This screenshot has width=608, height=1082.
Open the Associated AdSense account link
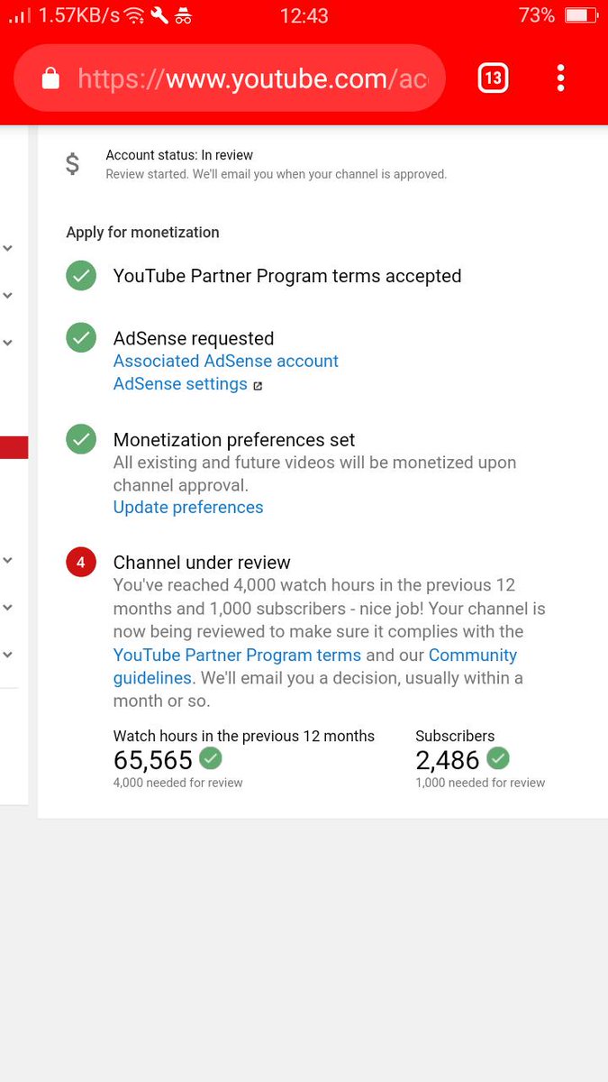226,361
